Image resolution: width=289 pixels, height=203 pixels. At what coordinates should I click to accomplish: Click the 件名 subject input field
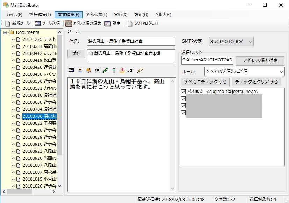[131, 41]
